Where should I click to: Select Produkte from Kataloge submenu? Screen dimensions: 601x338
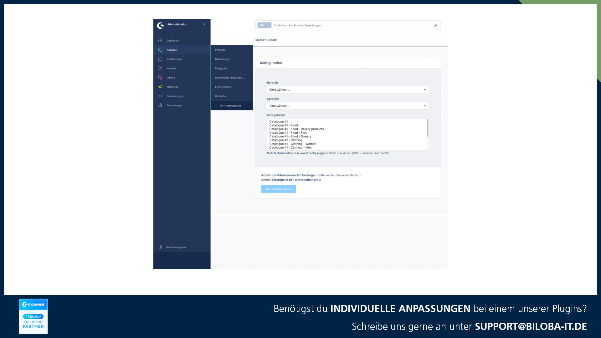[x=220, y=49]
